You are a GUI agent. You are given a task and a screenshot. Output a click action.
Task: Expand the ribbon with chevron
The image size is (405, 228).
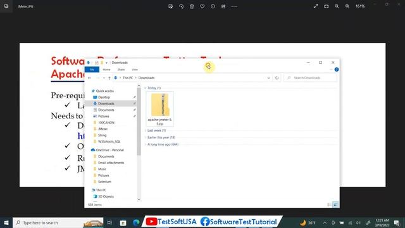click(x=331, y=70)
